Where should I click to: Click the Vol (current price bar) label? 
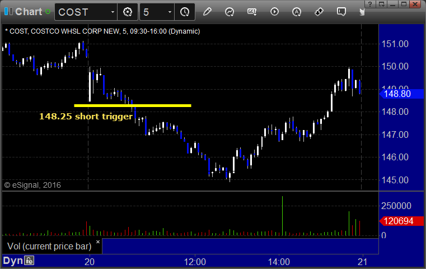pos(49,246)
